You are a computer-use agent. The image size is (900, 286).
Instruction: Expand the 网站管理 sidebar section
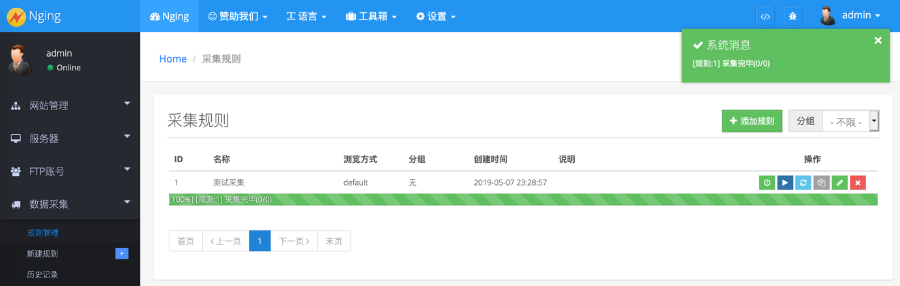70,106
